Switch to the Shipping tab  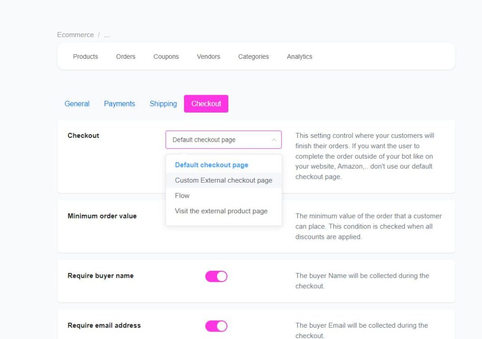pos(163,104)
